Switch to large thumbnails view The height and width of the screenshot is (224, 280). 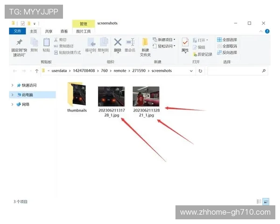266,202
